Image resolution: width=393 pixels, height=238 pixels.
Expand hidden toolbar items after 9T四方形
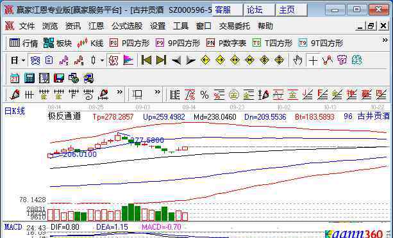pos(385,40)
